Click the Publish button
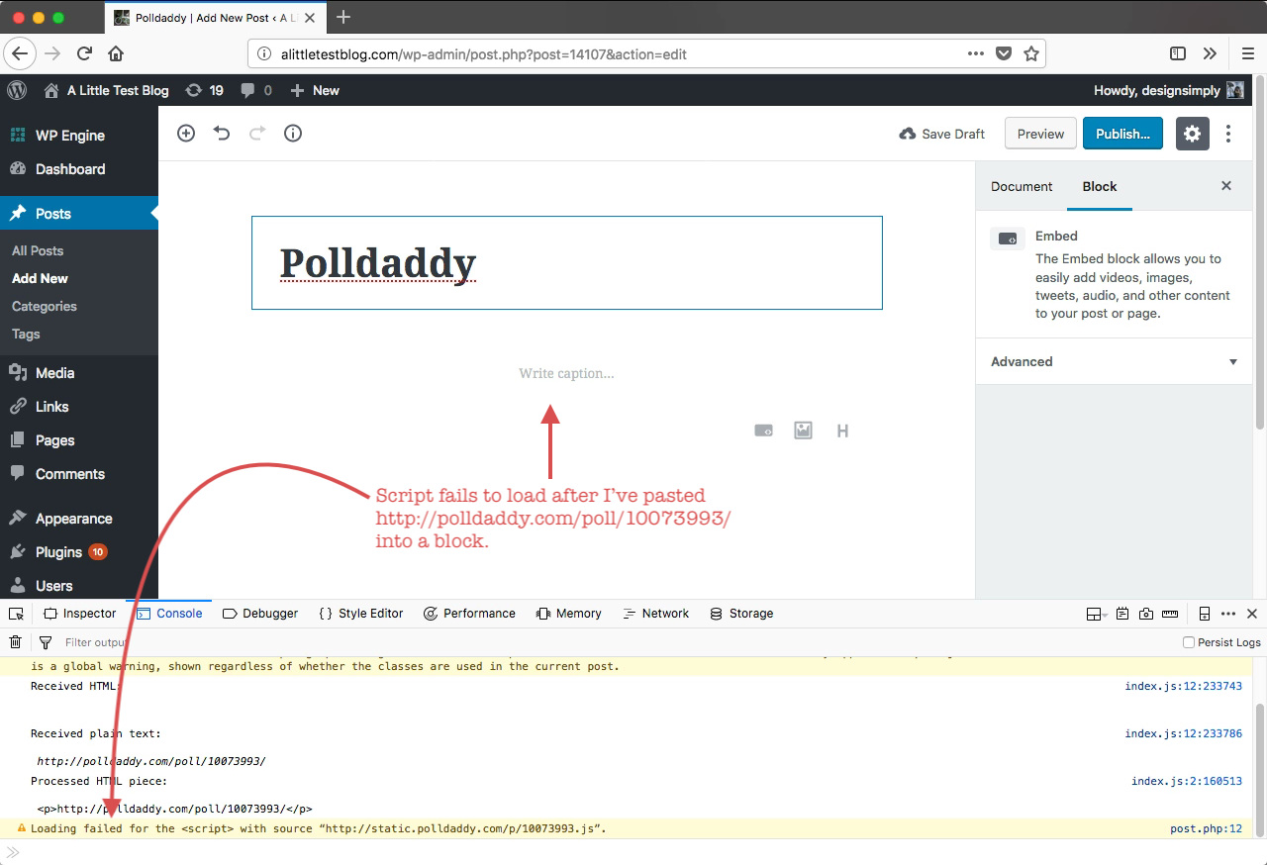The height and width of the screenshot is (865, 1267). [1122, 133]
